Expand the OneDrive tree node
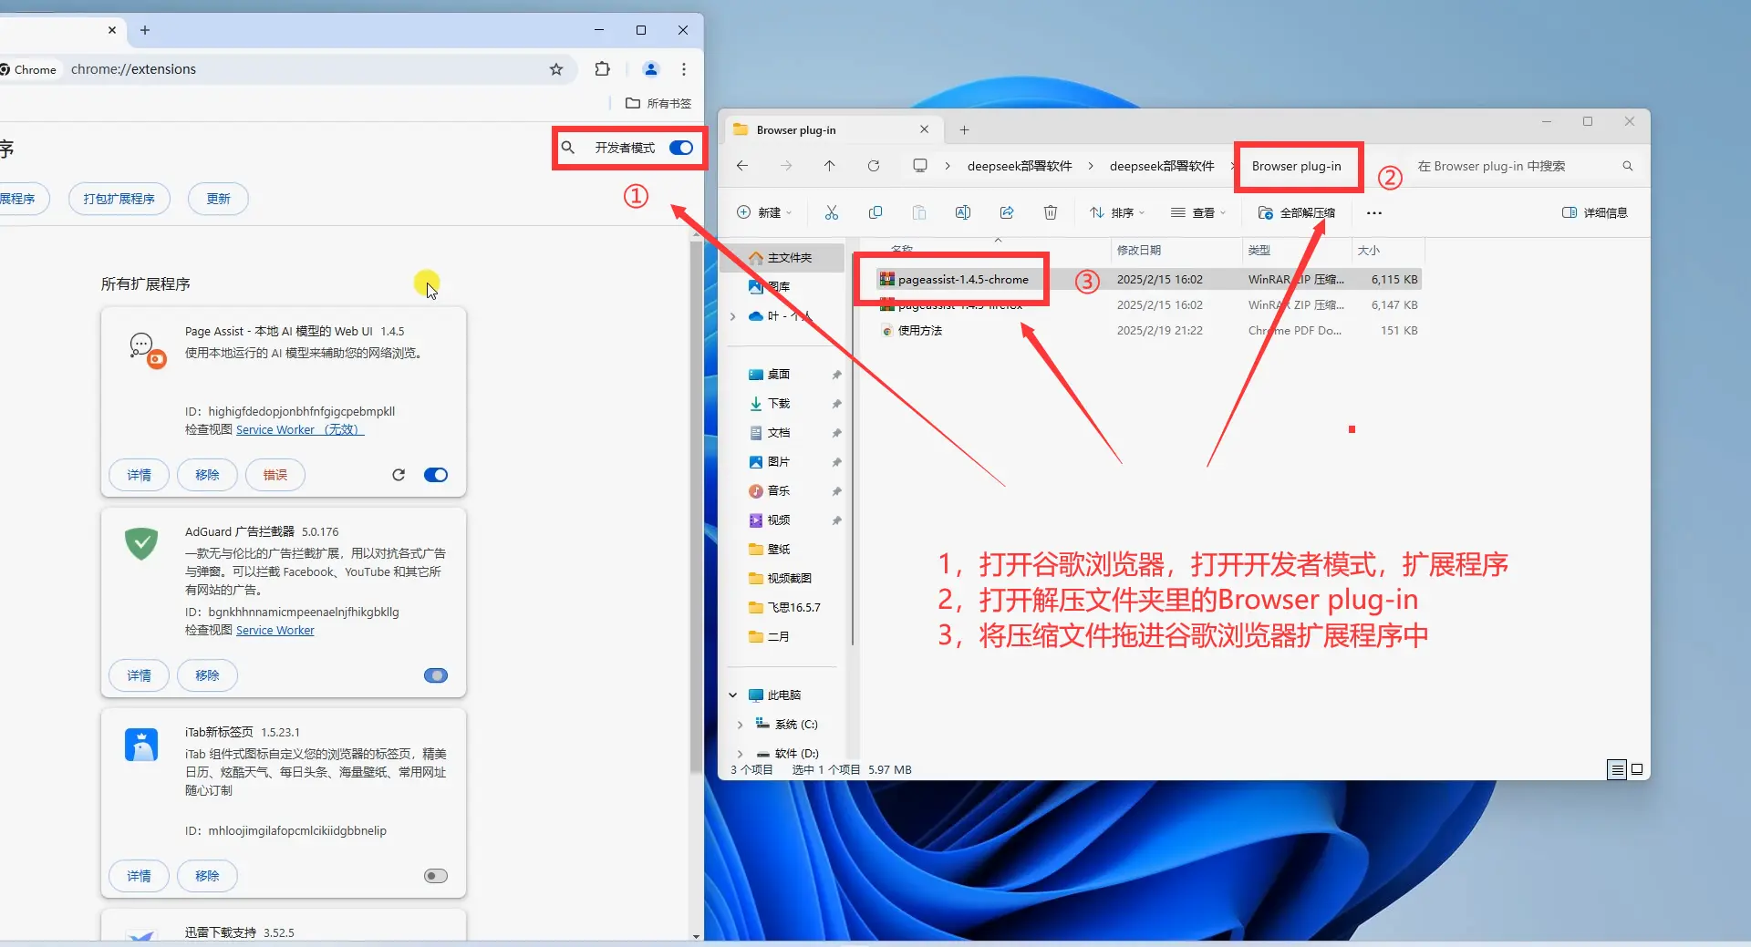Viewport: 1751px width, 947px height. [733, 316]
